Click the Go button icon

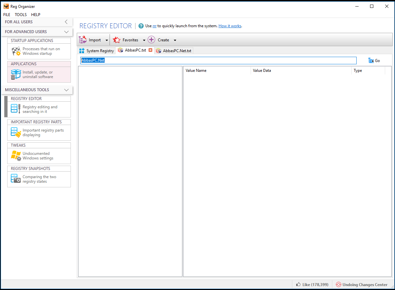(x=371, y=61)
